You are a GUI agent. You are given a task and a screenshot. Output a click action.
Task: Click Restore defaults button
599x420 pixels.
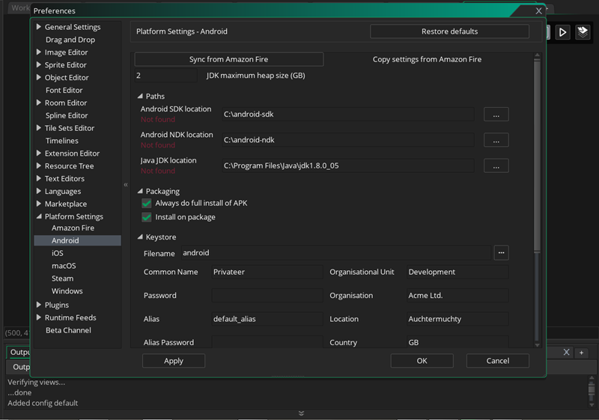pyautogui.click(x=449, y=31)
